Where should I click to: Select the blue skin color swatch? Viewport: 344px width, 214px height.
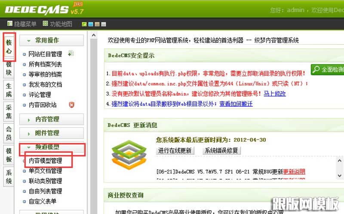pos(91,24)
